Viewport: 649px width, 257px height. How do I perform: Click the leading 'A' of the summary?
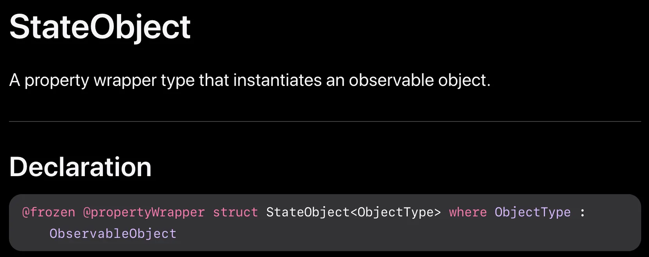click(14, 80)
